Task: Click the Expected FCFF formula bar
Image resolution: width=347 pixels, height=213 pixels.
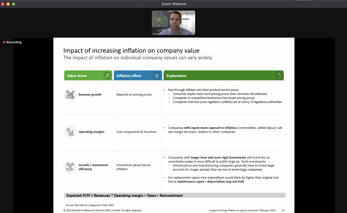Action: 175,195
